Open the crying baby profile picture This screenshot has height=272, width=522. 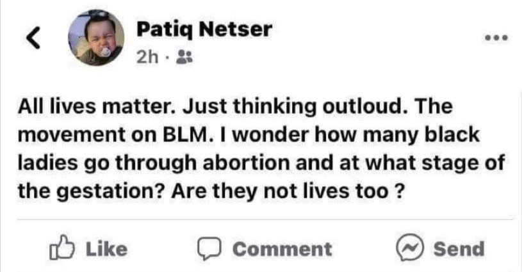pyautogui.click(x=96, y=38)
